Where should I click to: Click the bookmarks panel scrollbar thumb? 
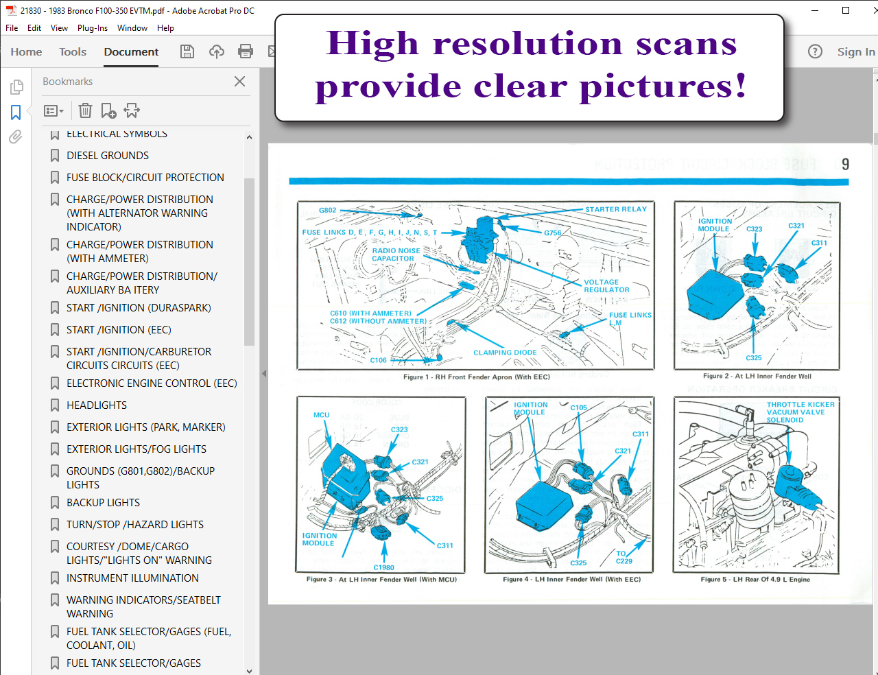249,262
